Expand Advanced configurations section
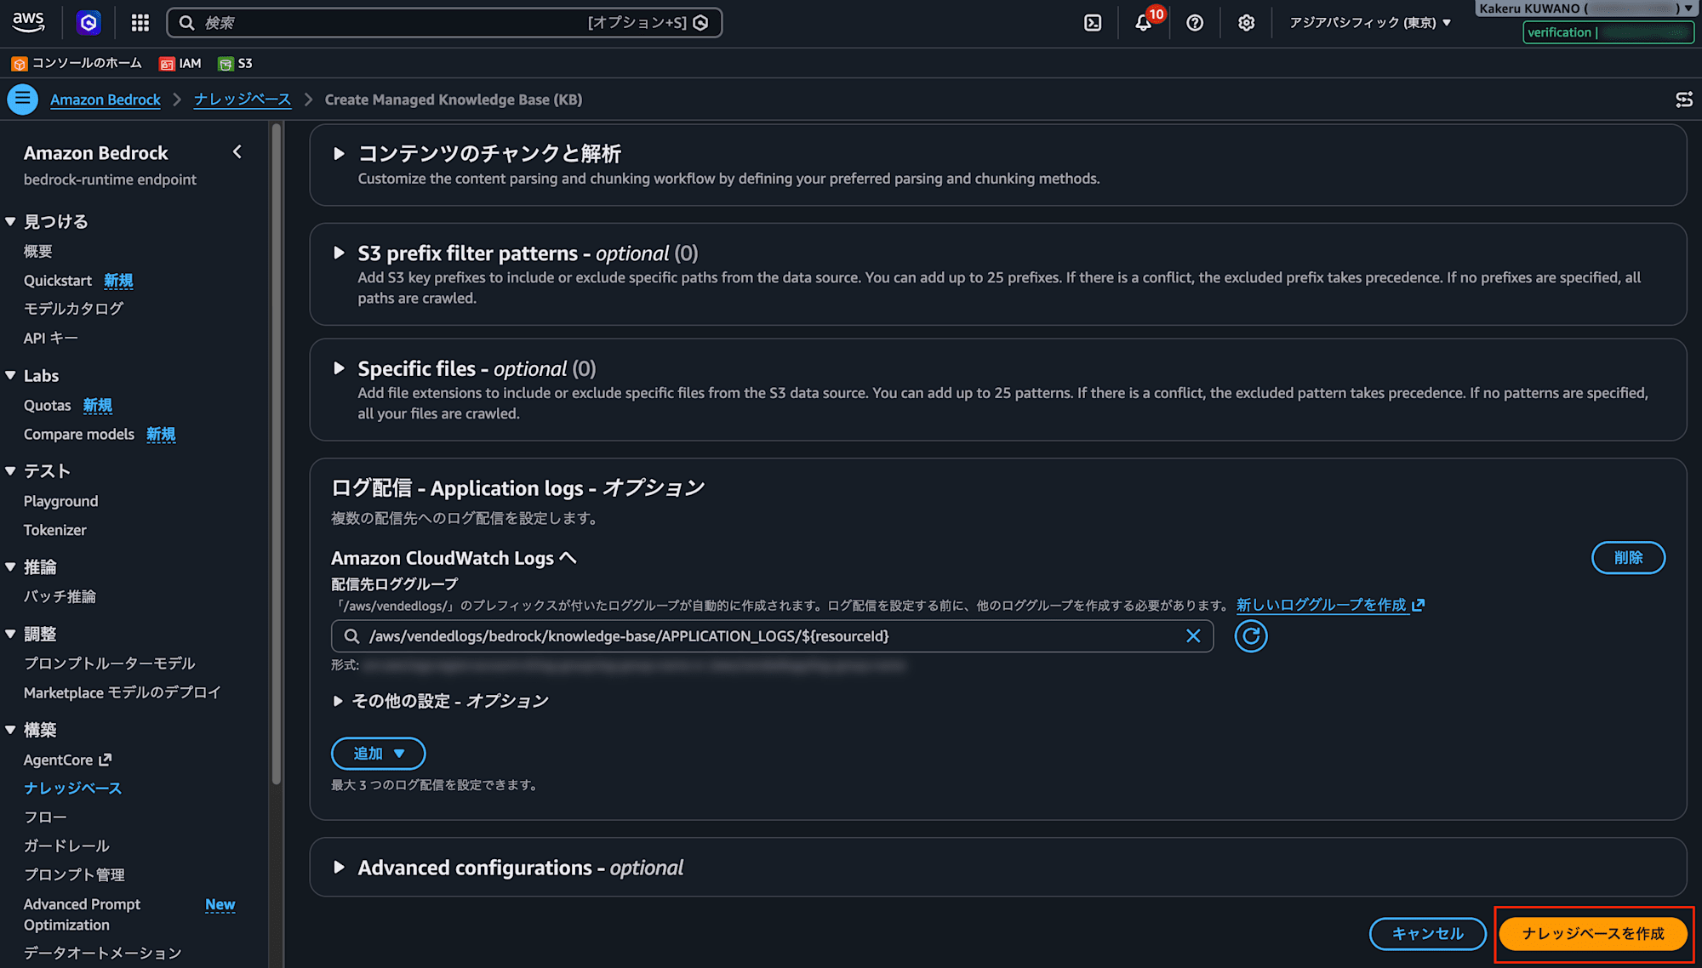 [x=339, y=868]
